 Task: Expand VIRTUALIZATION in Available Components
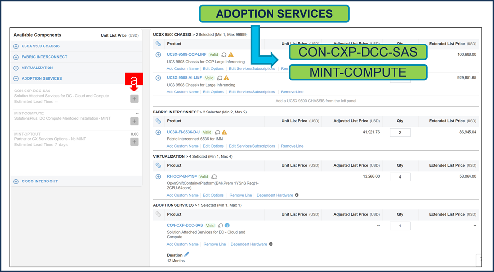point(16,68)
